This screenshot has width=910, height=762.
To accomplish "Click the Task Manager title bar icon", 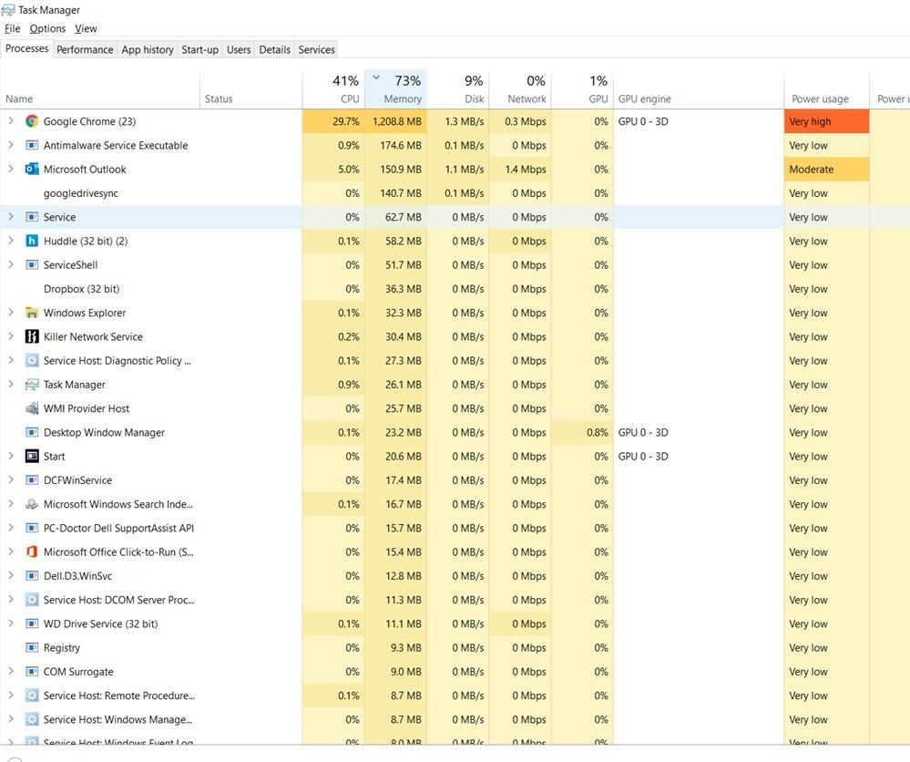I will pos(8,10).
